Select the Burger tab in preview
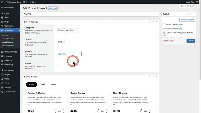This screenshot has width=201, height=113. (31, 85)
